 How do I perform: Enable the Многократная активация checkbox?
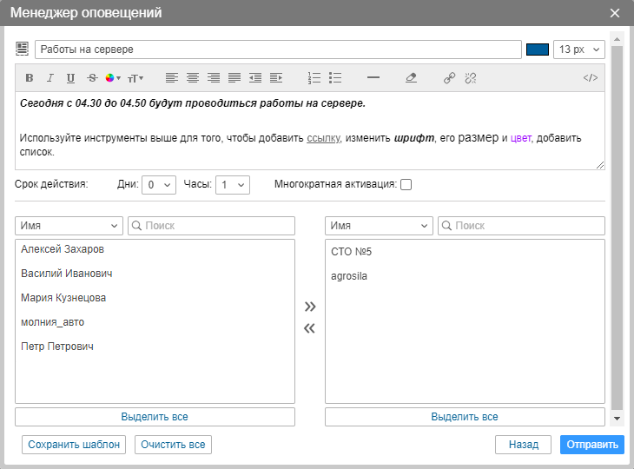406,184
